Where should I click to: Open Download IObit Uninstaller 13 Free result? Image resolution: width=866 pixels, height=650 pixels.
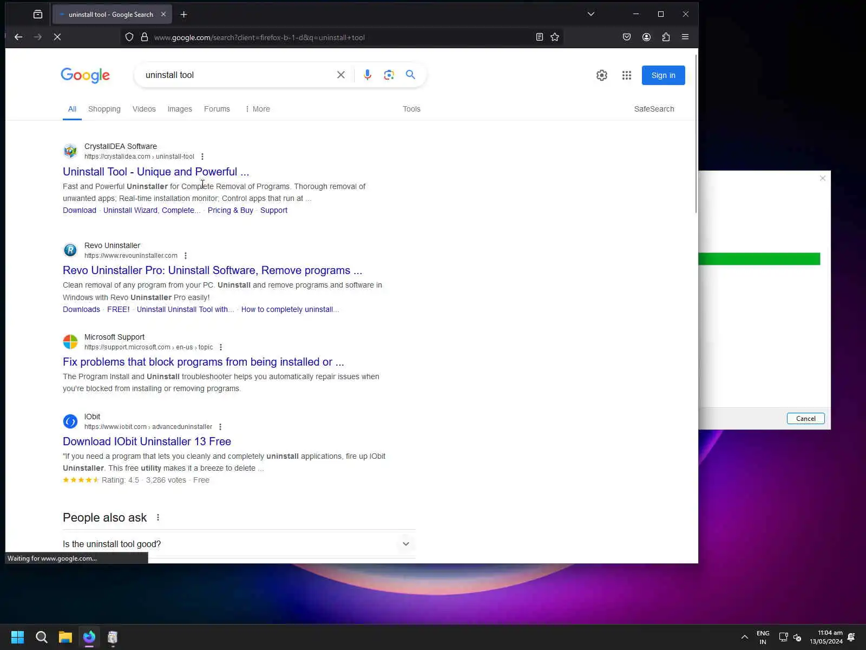pyautogui.click(x=147, y=441)
